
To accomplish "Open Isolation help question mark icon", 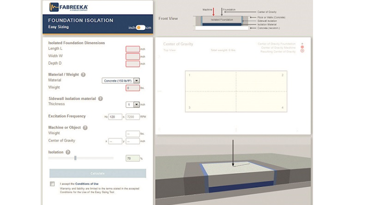I will click(x=68, y=152).
